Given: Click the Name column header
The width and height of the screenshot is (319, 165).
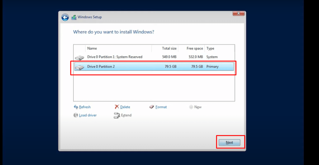Looking at the screenshot, I should (118, 48).
